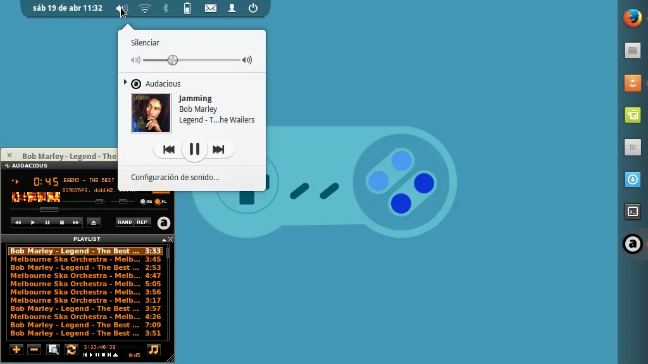Open the mail messaging indicator
This screenshot has width=648, height=364.
[x=211, y=8]
